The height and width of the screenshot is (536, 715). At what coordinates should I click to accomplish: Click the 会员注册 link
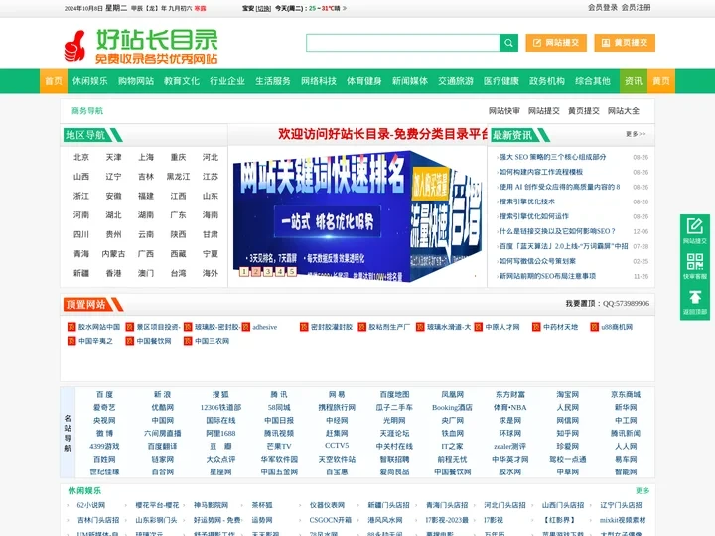click(637, 7)
